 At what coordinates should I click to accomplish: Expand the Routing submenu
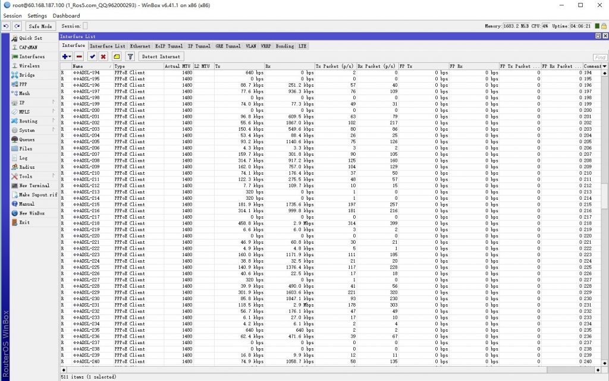click(28, 121)
